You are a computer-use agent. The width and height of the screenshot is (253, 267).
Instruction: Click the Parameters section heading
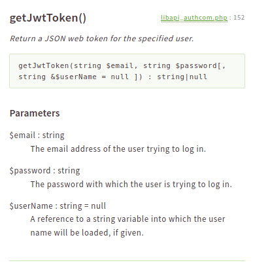35,113
